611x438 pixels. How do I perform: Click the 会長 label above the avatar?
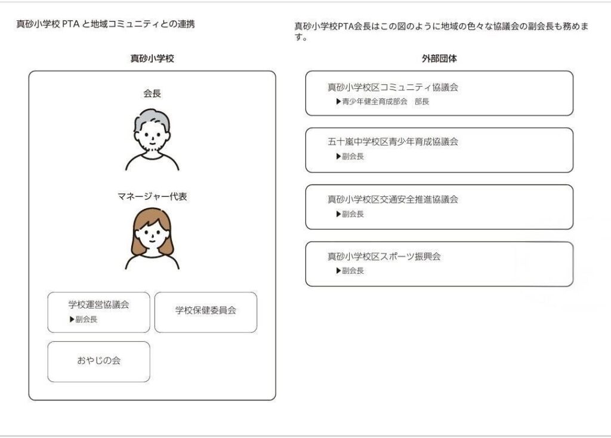(x=152, y=94)
